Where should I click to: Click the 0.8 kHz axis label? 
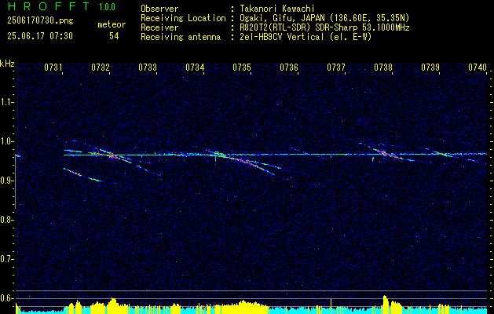(6, 220)
